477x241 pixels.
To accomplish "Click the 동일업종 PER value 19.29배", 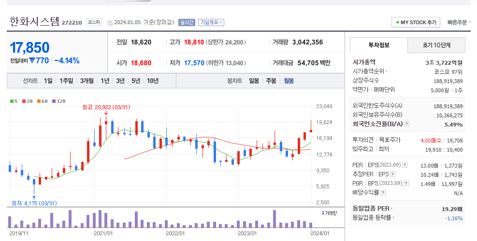I will tap(452, 209).
